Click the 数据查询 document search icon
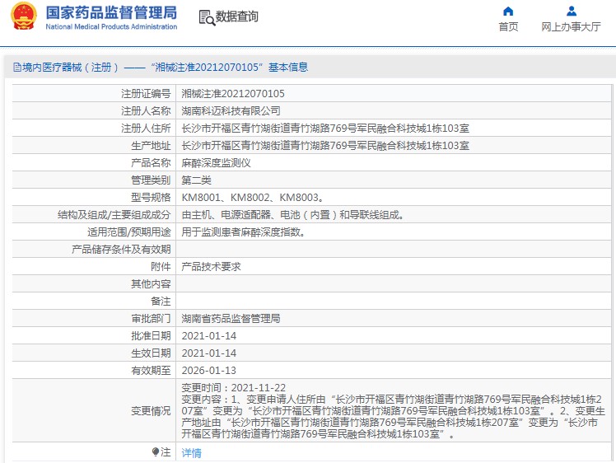This screenshot has width=616, height=463. point(206,17)
